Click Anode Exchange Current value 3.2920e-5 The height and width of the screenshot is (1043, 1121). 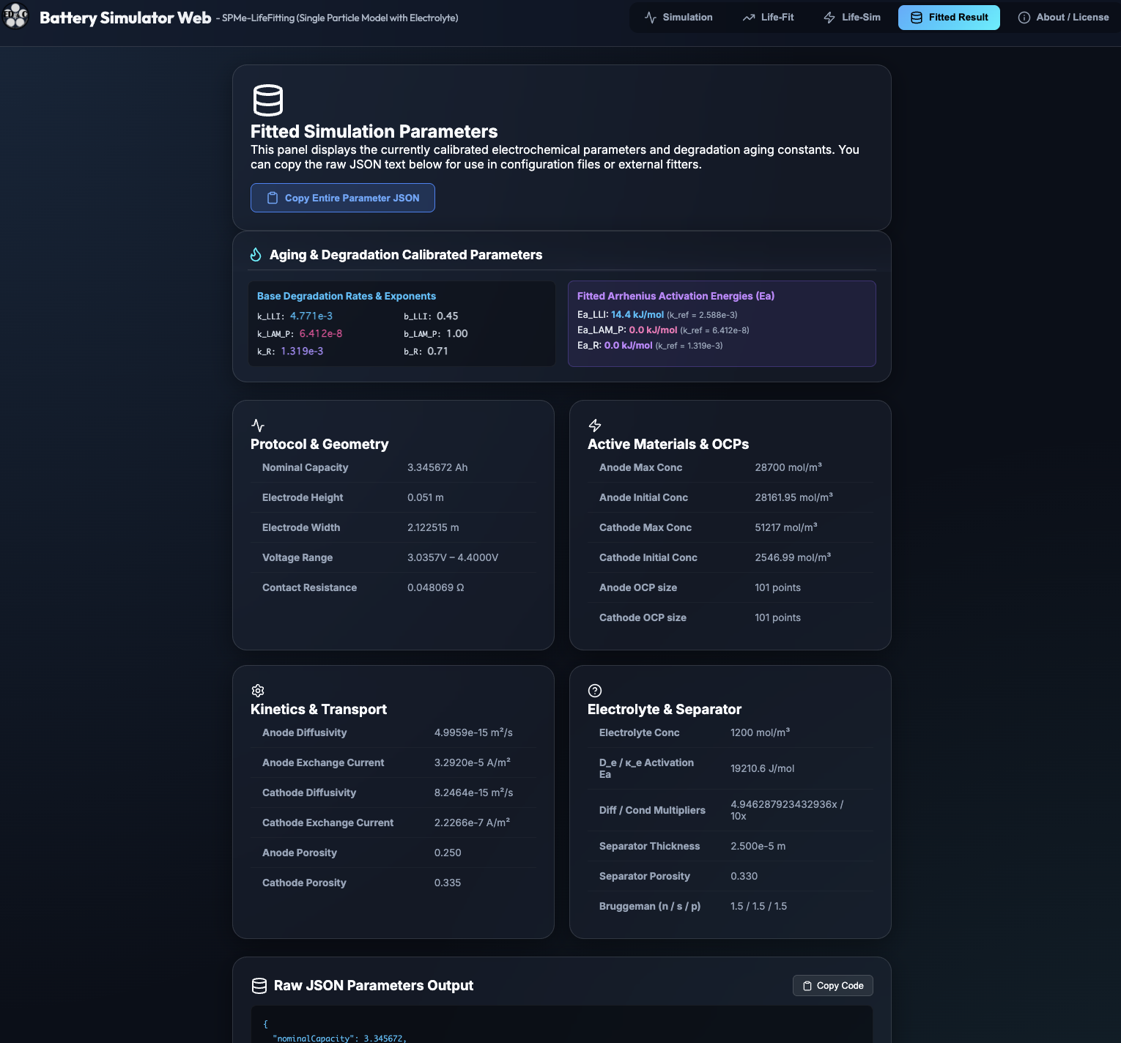(x=473, y=762)
